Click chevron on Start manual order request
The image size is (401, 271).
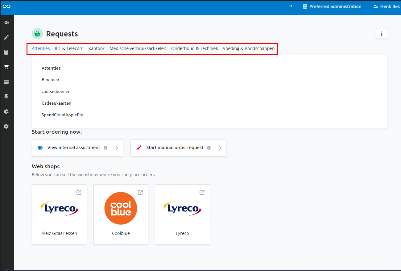coord(220,148)
